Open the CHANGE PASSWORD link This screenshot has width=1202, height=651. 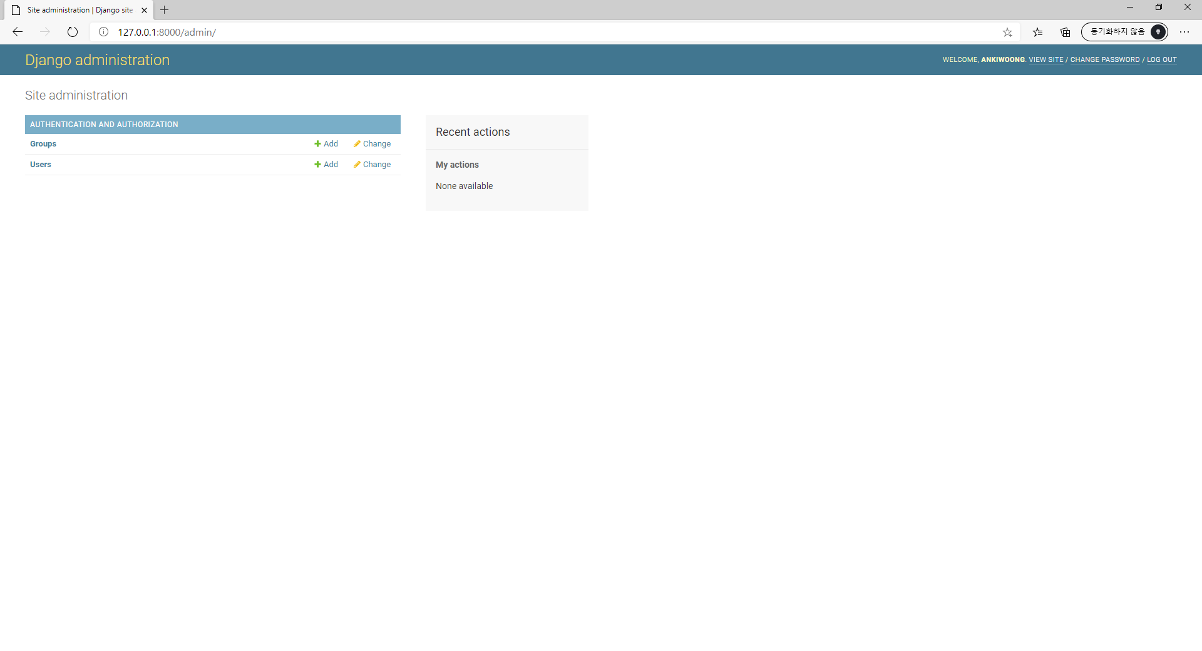1105,60
